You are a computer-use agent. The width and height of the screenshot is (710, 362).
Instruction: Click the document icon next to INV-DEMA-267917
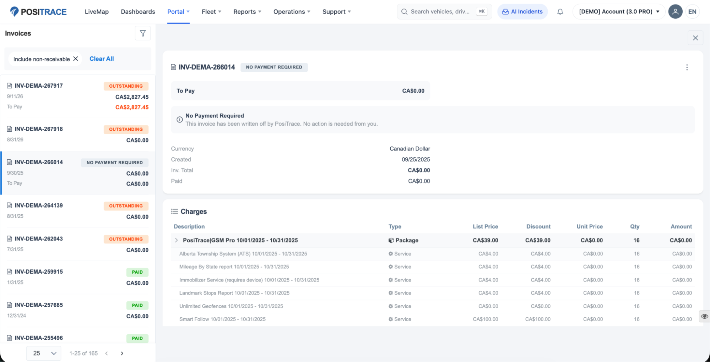point(10,86)
